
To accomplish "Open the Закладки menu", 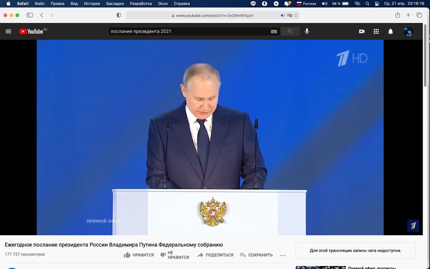I will click(115, 4).
